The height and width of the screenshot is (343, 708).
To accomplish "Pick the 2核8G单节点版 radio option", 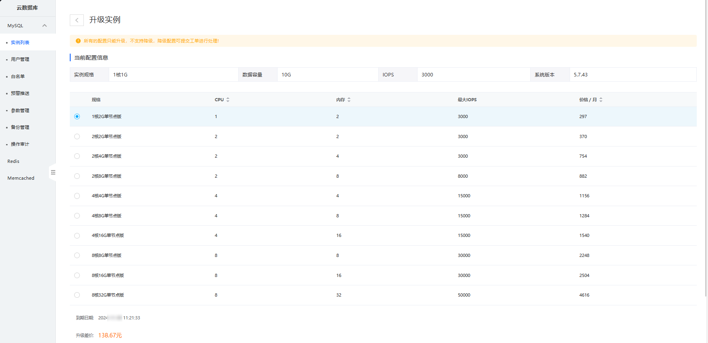I will [77, 176].
